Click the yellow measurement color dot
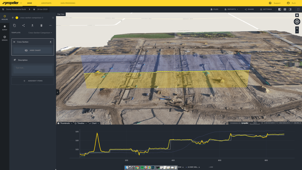This screenshot has width=302, height=170. click(x=17, y=17)
